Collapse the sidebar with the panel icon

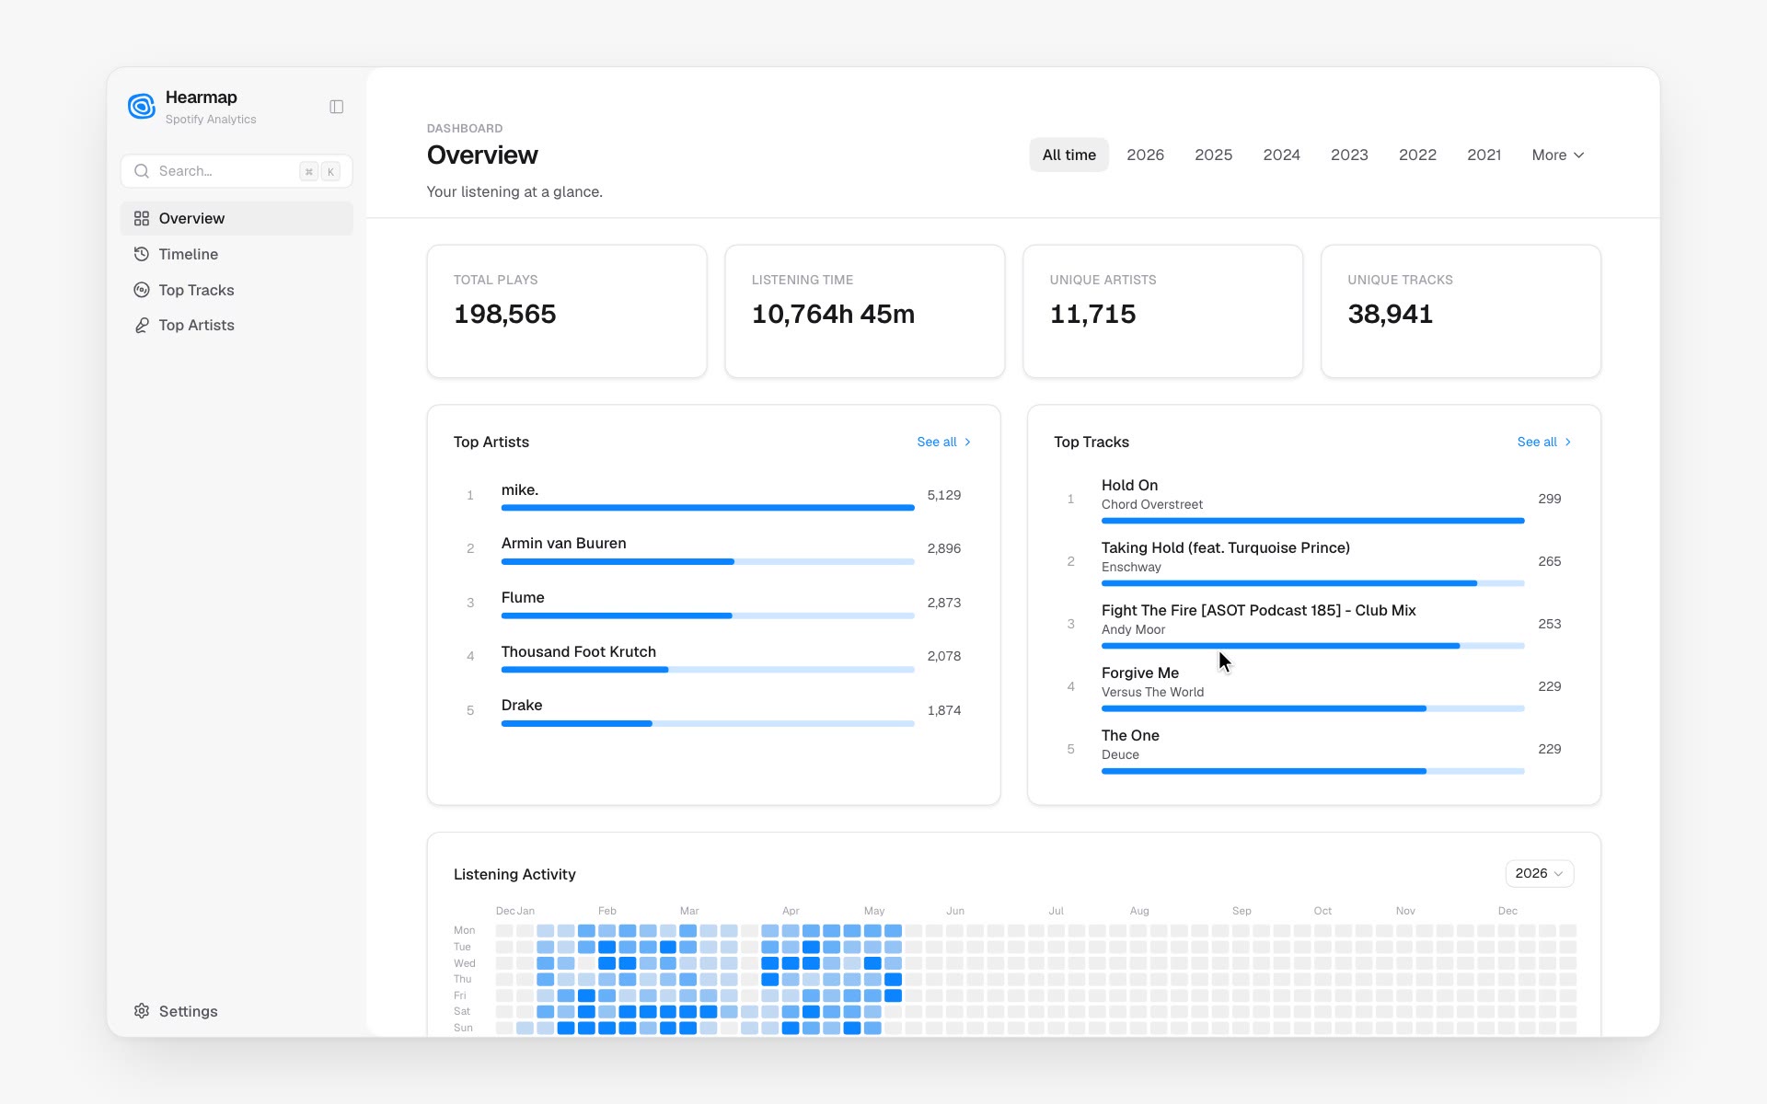point(337,107)
